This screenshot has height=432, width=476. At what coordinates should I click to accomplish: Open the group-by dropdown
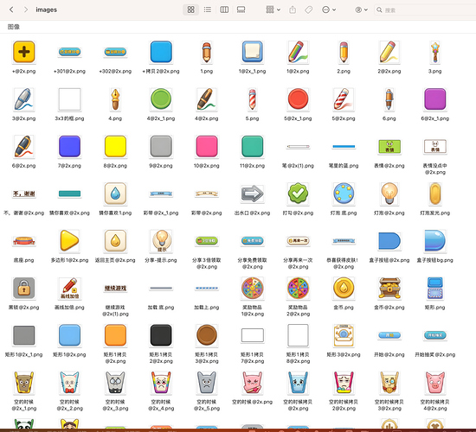[x=273, y=10]
